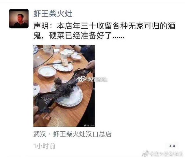Open the poster's profile avatar
The width and height of the screenshot is (185, 158).
tap(19, 19)
